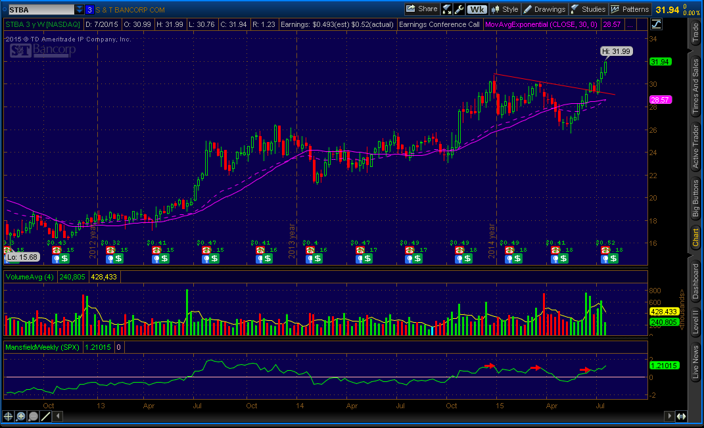Change the Wk timeframe aggregation

tap(477, 9)
